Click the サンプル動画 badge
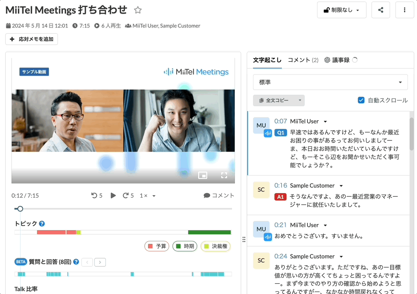The height and width of the screenshot is (294, 417). click(34, 72)
